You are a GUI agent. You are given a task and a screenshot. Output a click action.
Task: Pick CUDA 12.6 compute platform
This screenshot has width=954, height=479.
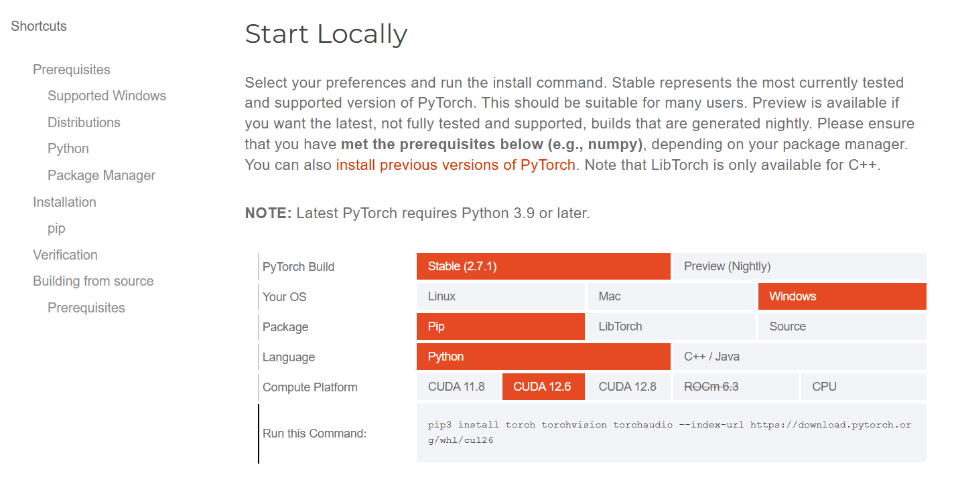pos(543,387)
